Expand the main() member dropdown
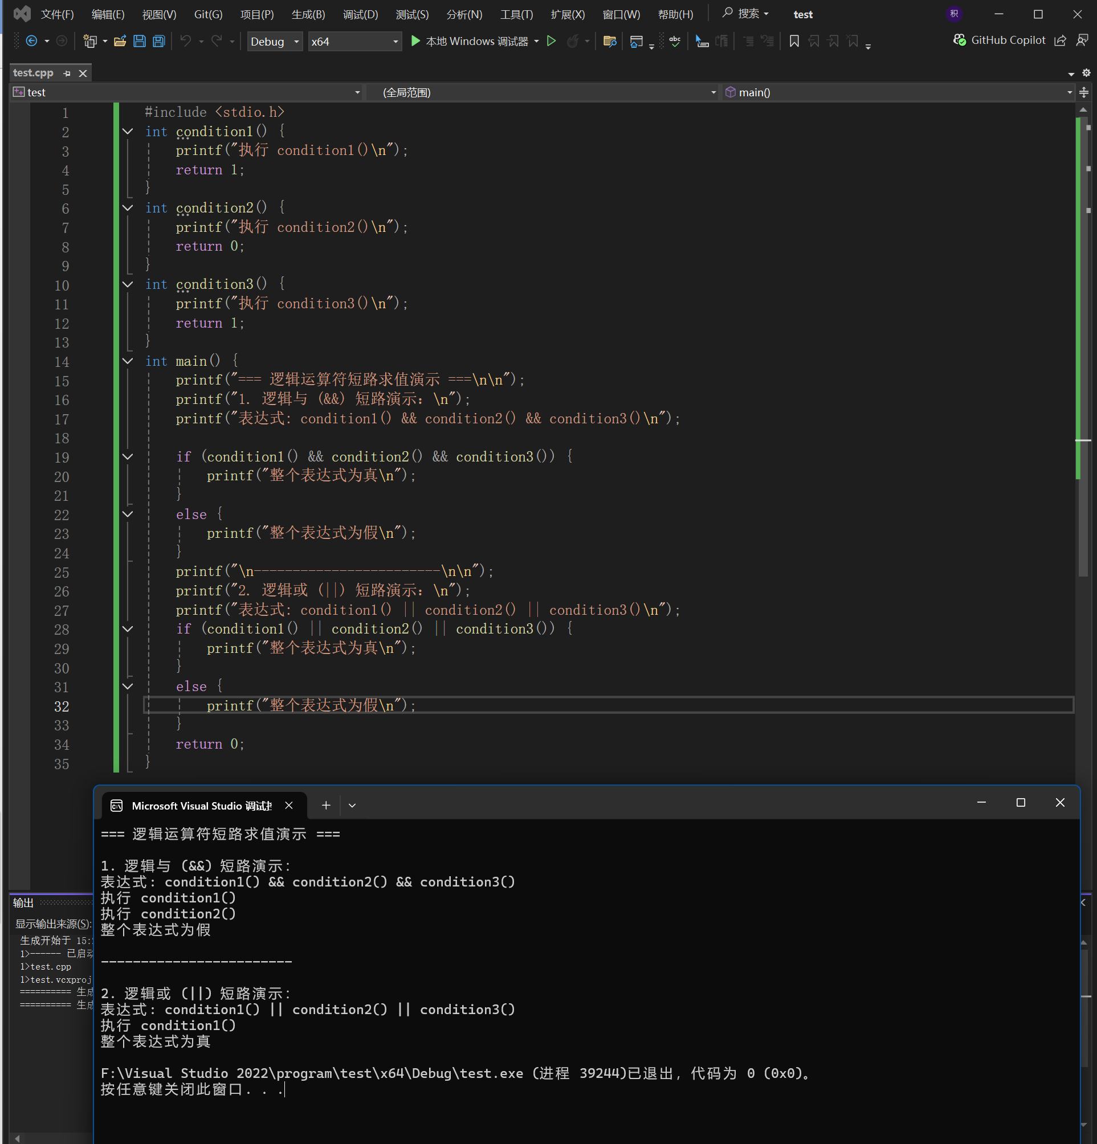Image resolution: width=1097 pixels, height=1144 pixels. point(1069,93)
